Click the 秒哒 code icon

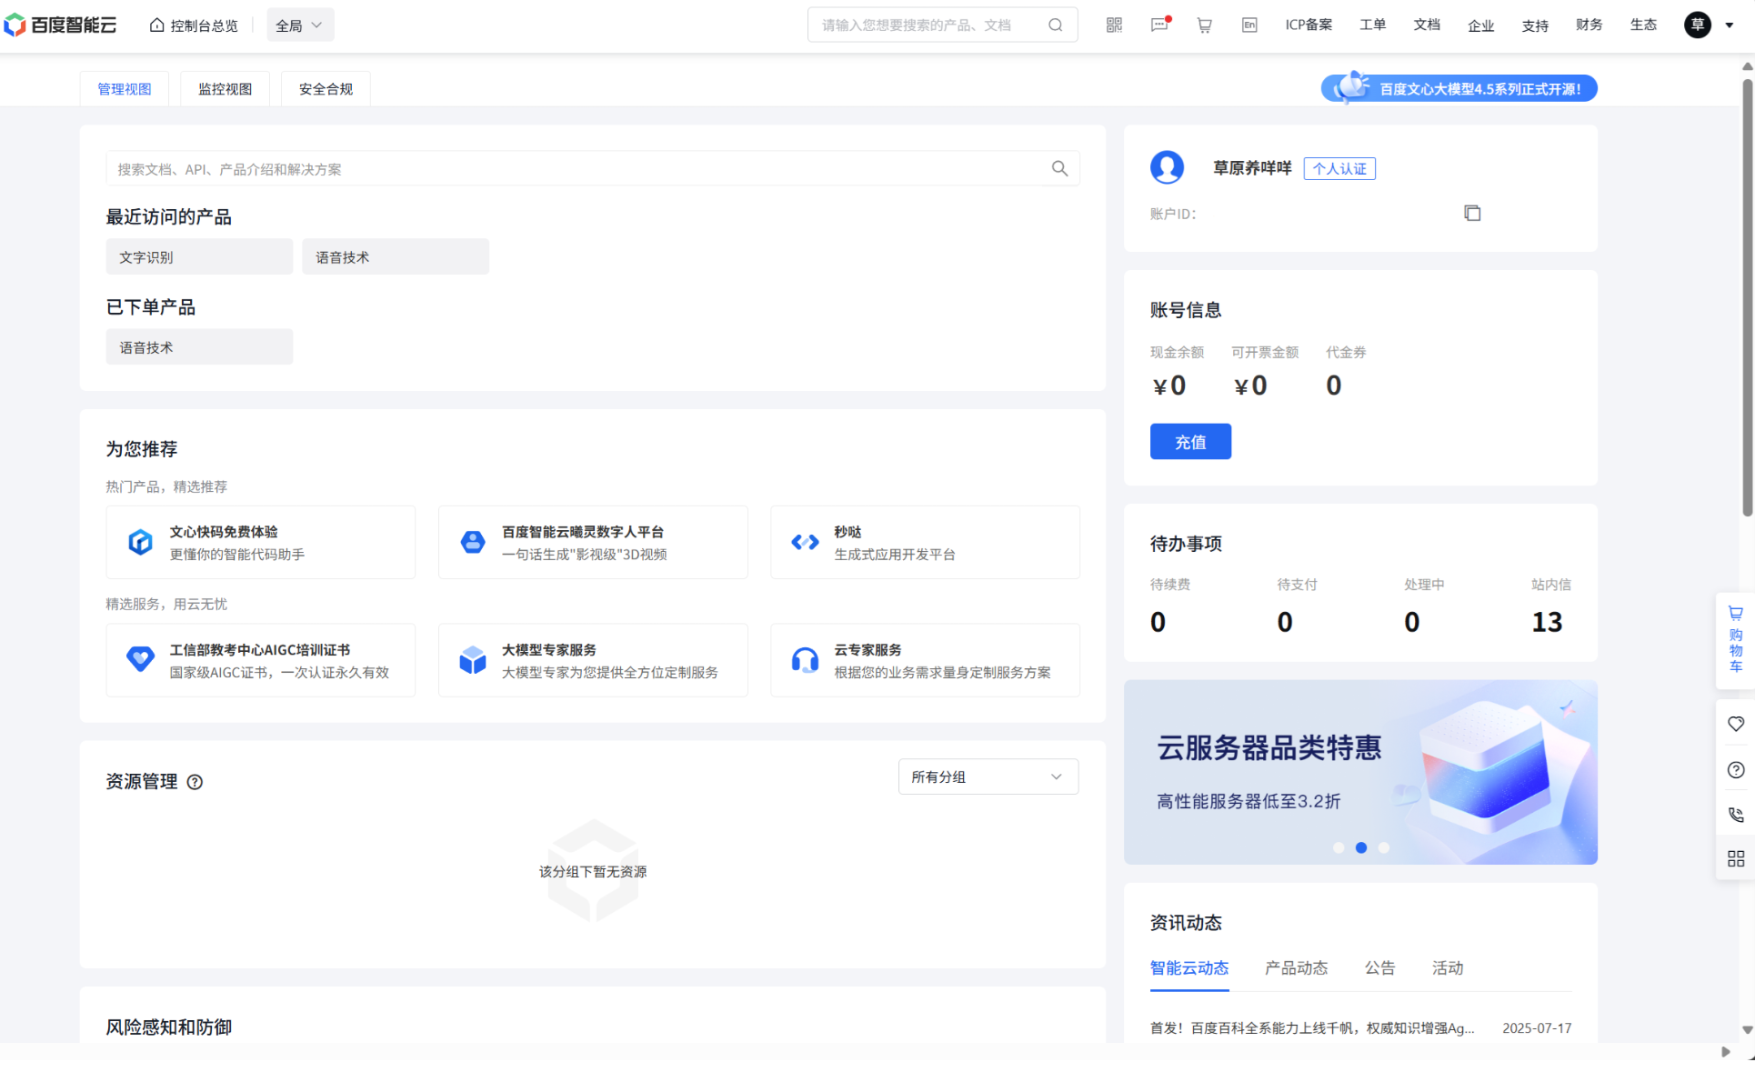[x=805, y=542]
